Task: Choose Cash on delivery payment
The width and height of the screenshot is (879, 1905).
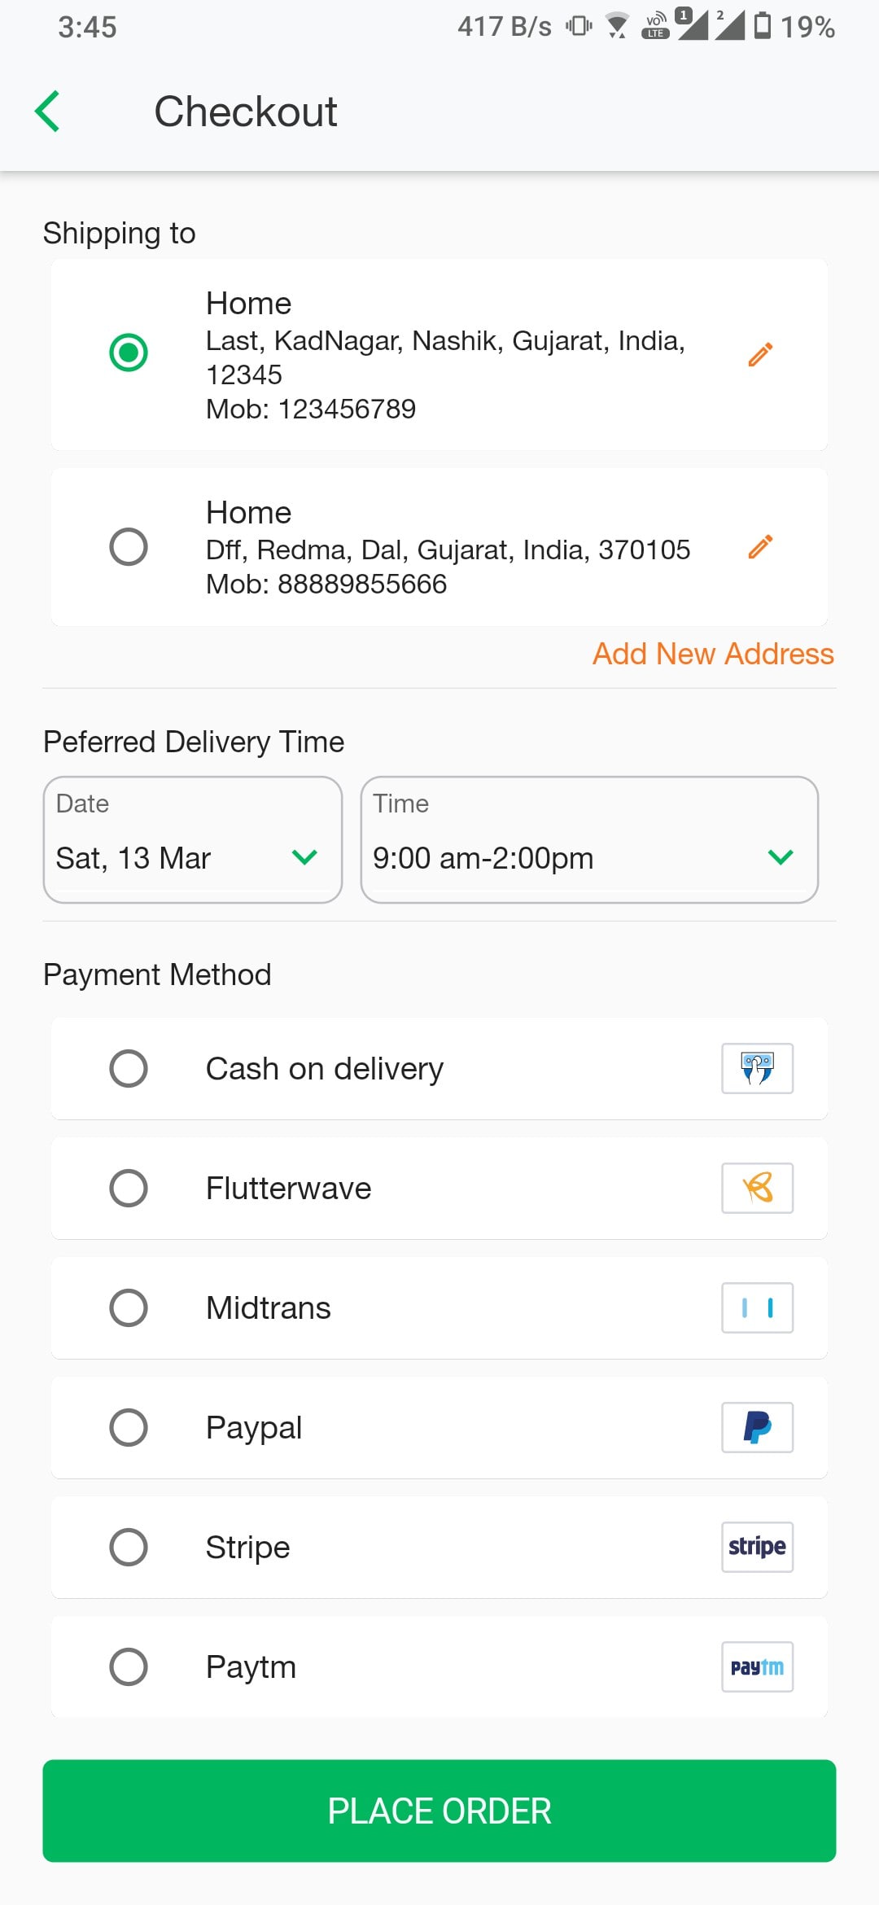Action: (x=129, y=1068)
